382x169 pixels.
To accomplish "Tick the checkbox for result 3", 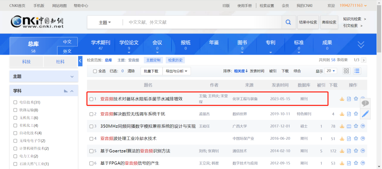I will coord(91,126).
